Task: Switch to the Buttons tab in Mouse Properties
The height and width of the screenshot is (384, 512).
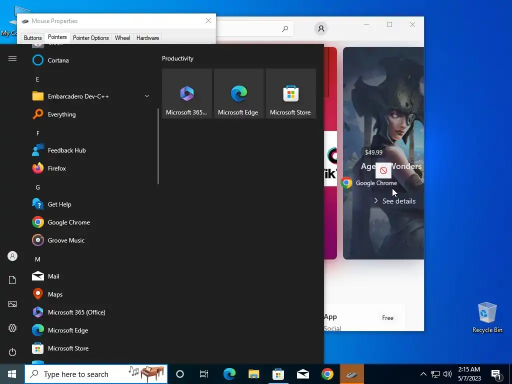Action: (x=32, y=38)
